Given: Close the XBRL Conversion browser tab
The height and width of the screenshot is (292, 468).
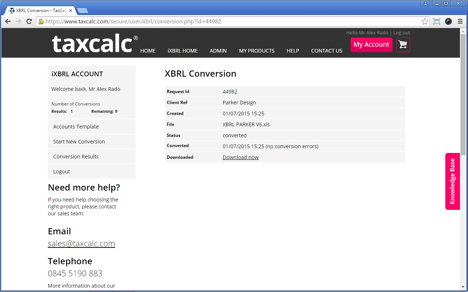Looking at the screenshot, I should (x=71, y=11).
